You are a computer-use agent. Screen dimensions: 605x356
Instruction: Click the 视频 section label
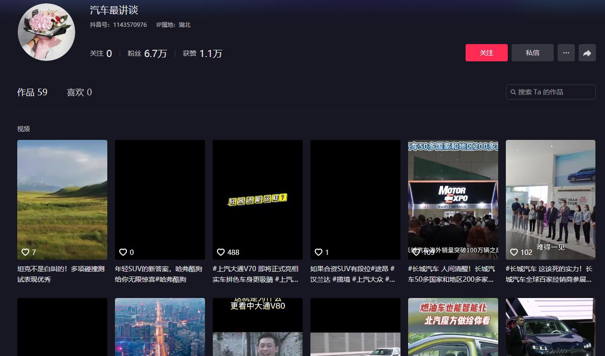(23, 129)
